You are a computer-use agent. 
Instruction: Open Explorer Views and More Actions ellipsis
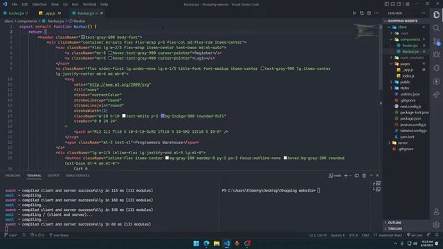(423, 13)
